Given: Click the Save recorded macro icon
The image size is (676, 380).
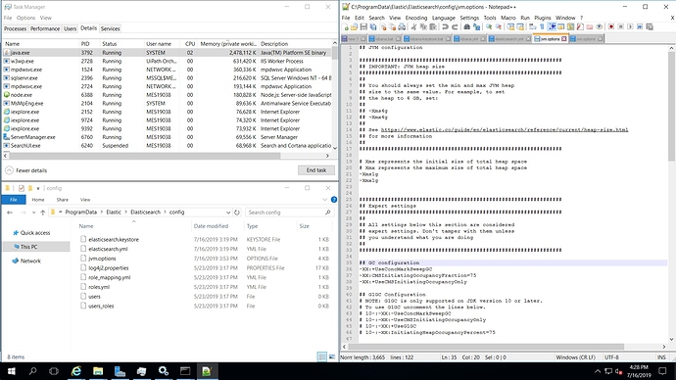Looking at the screenshot, I should coord(650,26).
